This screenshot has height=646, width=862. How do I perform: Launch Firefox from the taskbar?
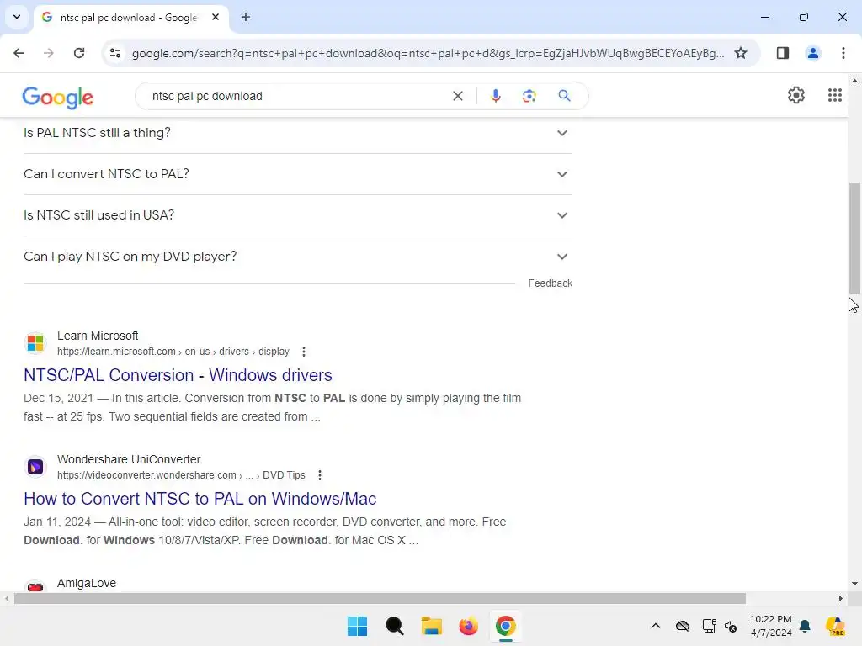pos(468,626)
